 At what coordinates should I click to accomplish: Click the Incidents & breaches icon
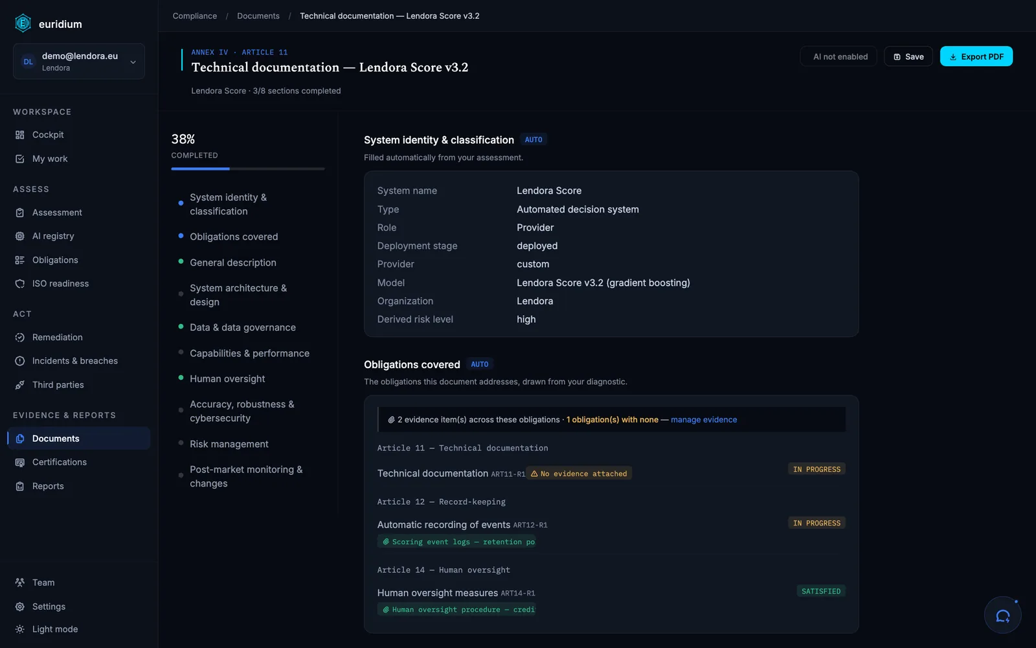pyautogui.click(x=19, y=361)
